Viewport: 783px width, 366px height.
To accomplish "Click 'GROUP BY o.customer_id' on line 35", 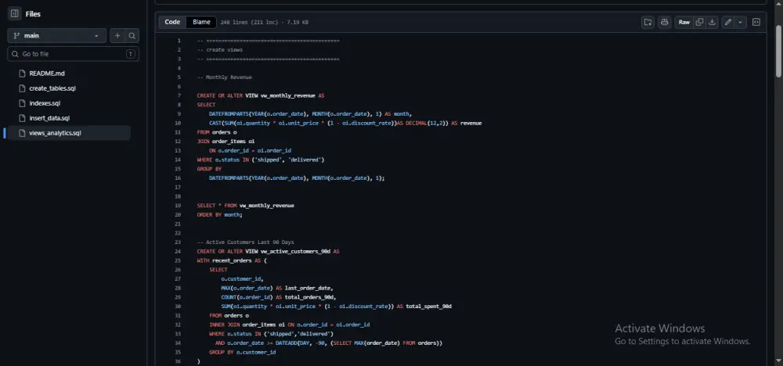I will [242, 352].
